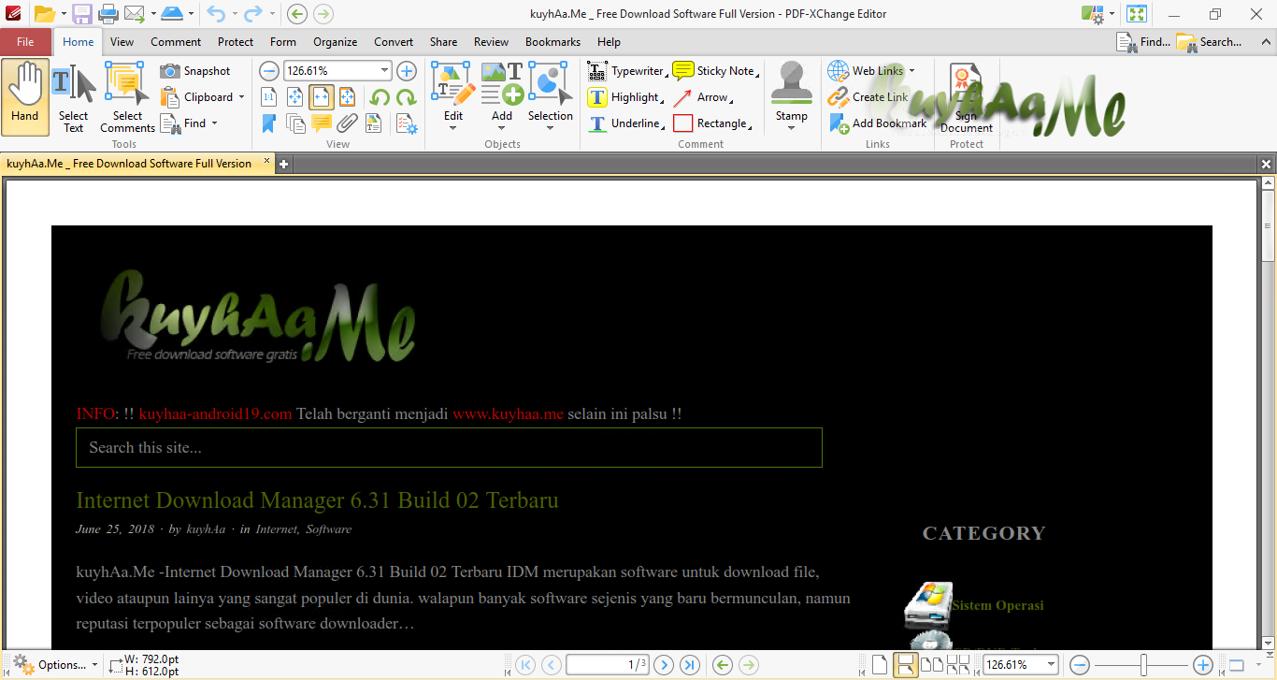Click the Sign Document button
Screen dimensions: 1277x680
tap(967, 97)
